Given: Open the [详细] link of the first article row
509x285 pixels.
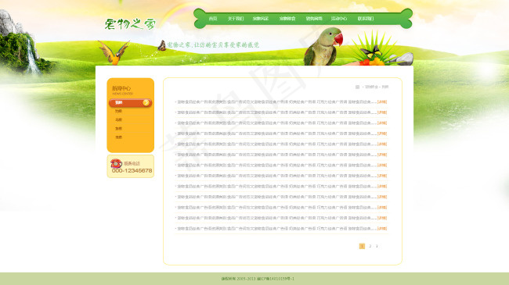Looking at the screenshot, I should point(382,102).
